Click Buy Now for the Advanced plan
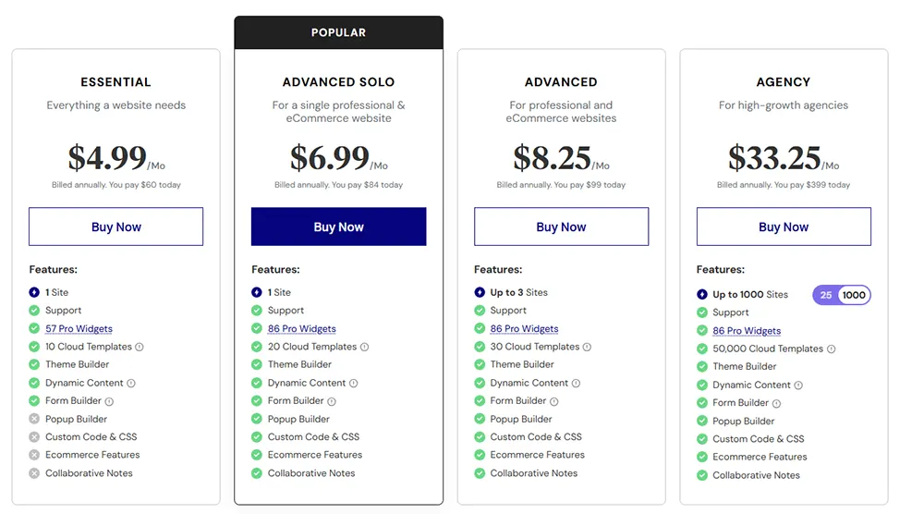 pos(561,226)
